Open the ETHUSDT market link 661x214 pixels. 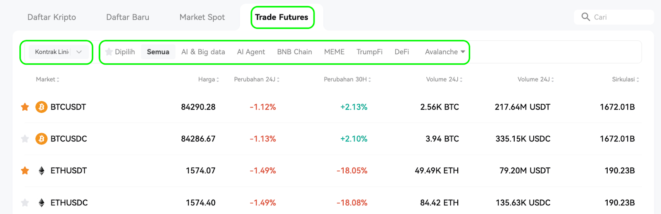[69, 171]
